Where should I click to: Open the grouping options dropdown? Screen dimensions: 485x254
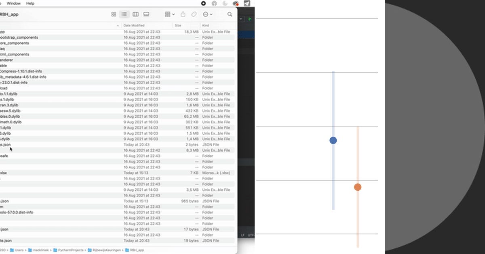169,15
